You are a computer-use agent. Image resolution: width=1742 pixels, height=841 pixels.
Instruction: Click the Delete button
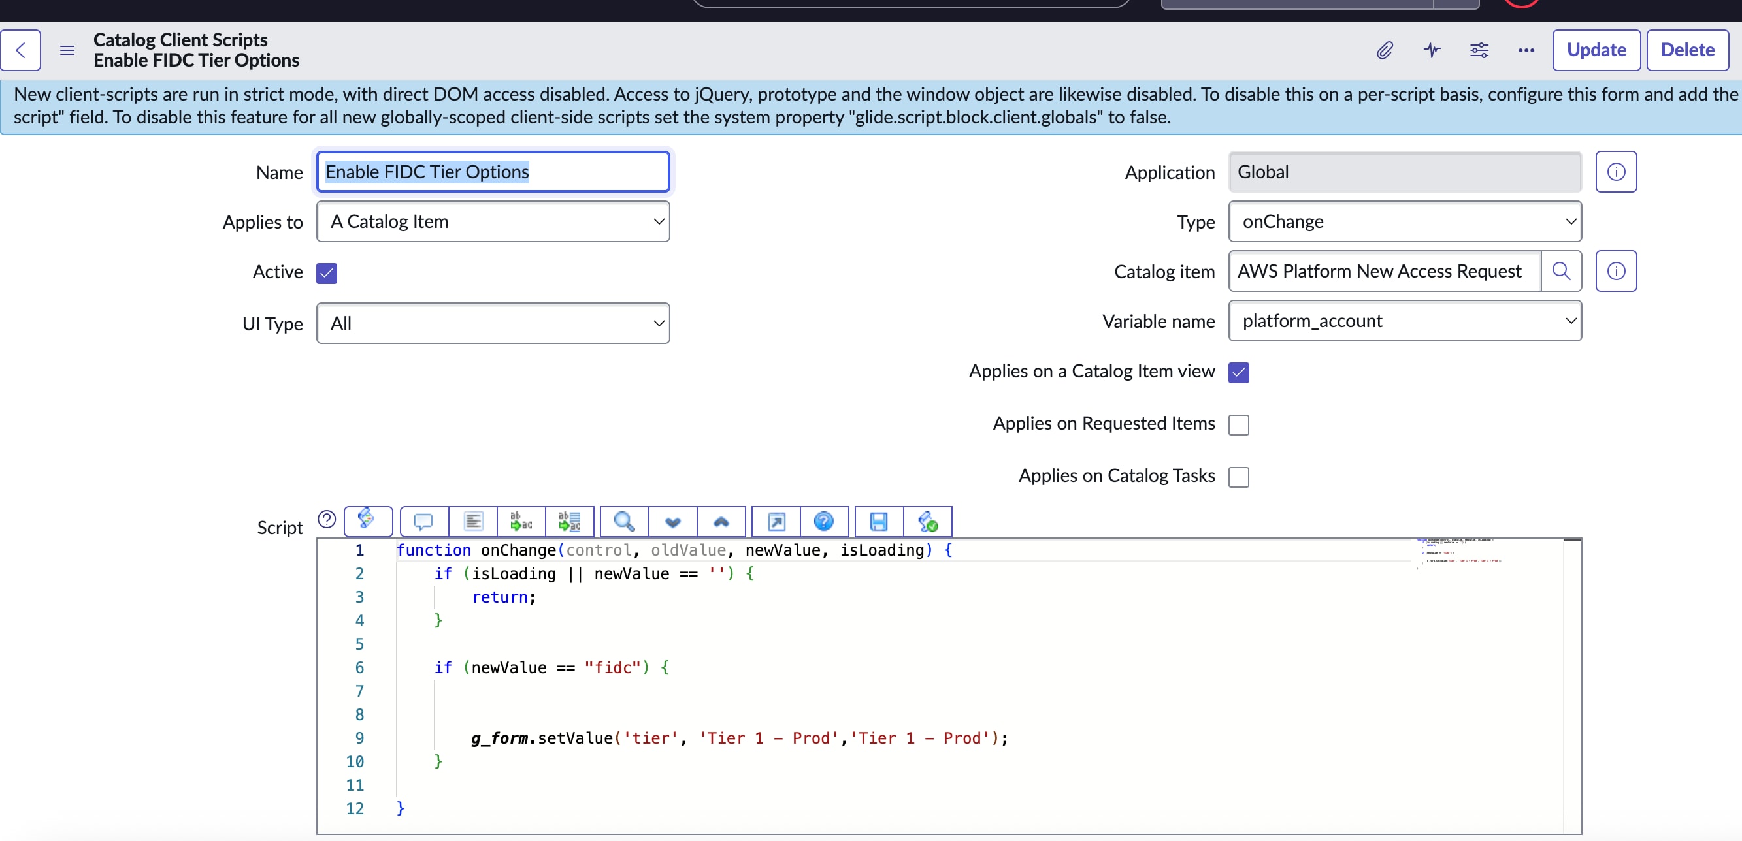tap(1687, 50)
